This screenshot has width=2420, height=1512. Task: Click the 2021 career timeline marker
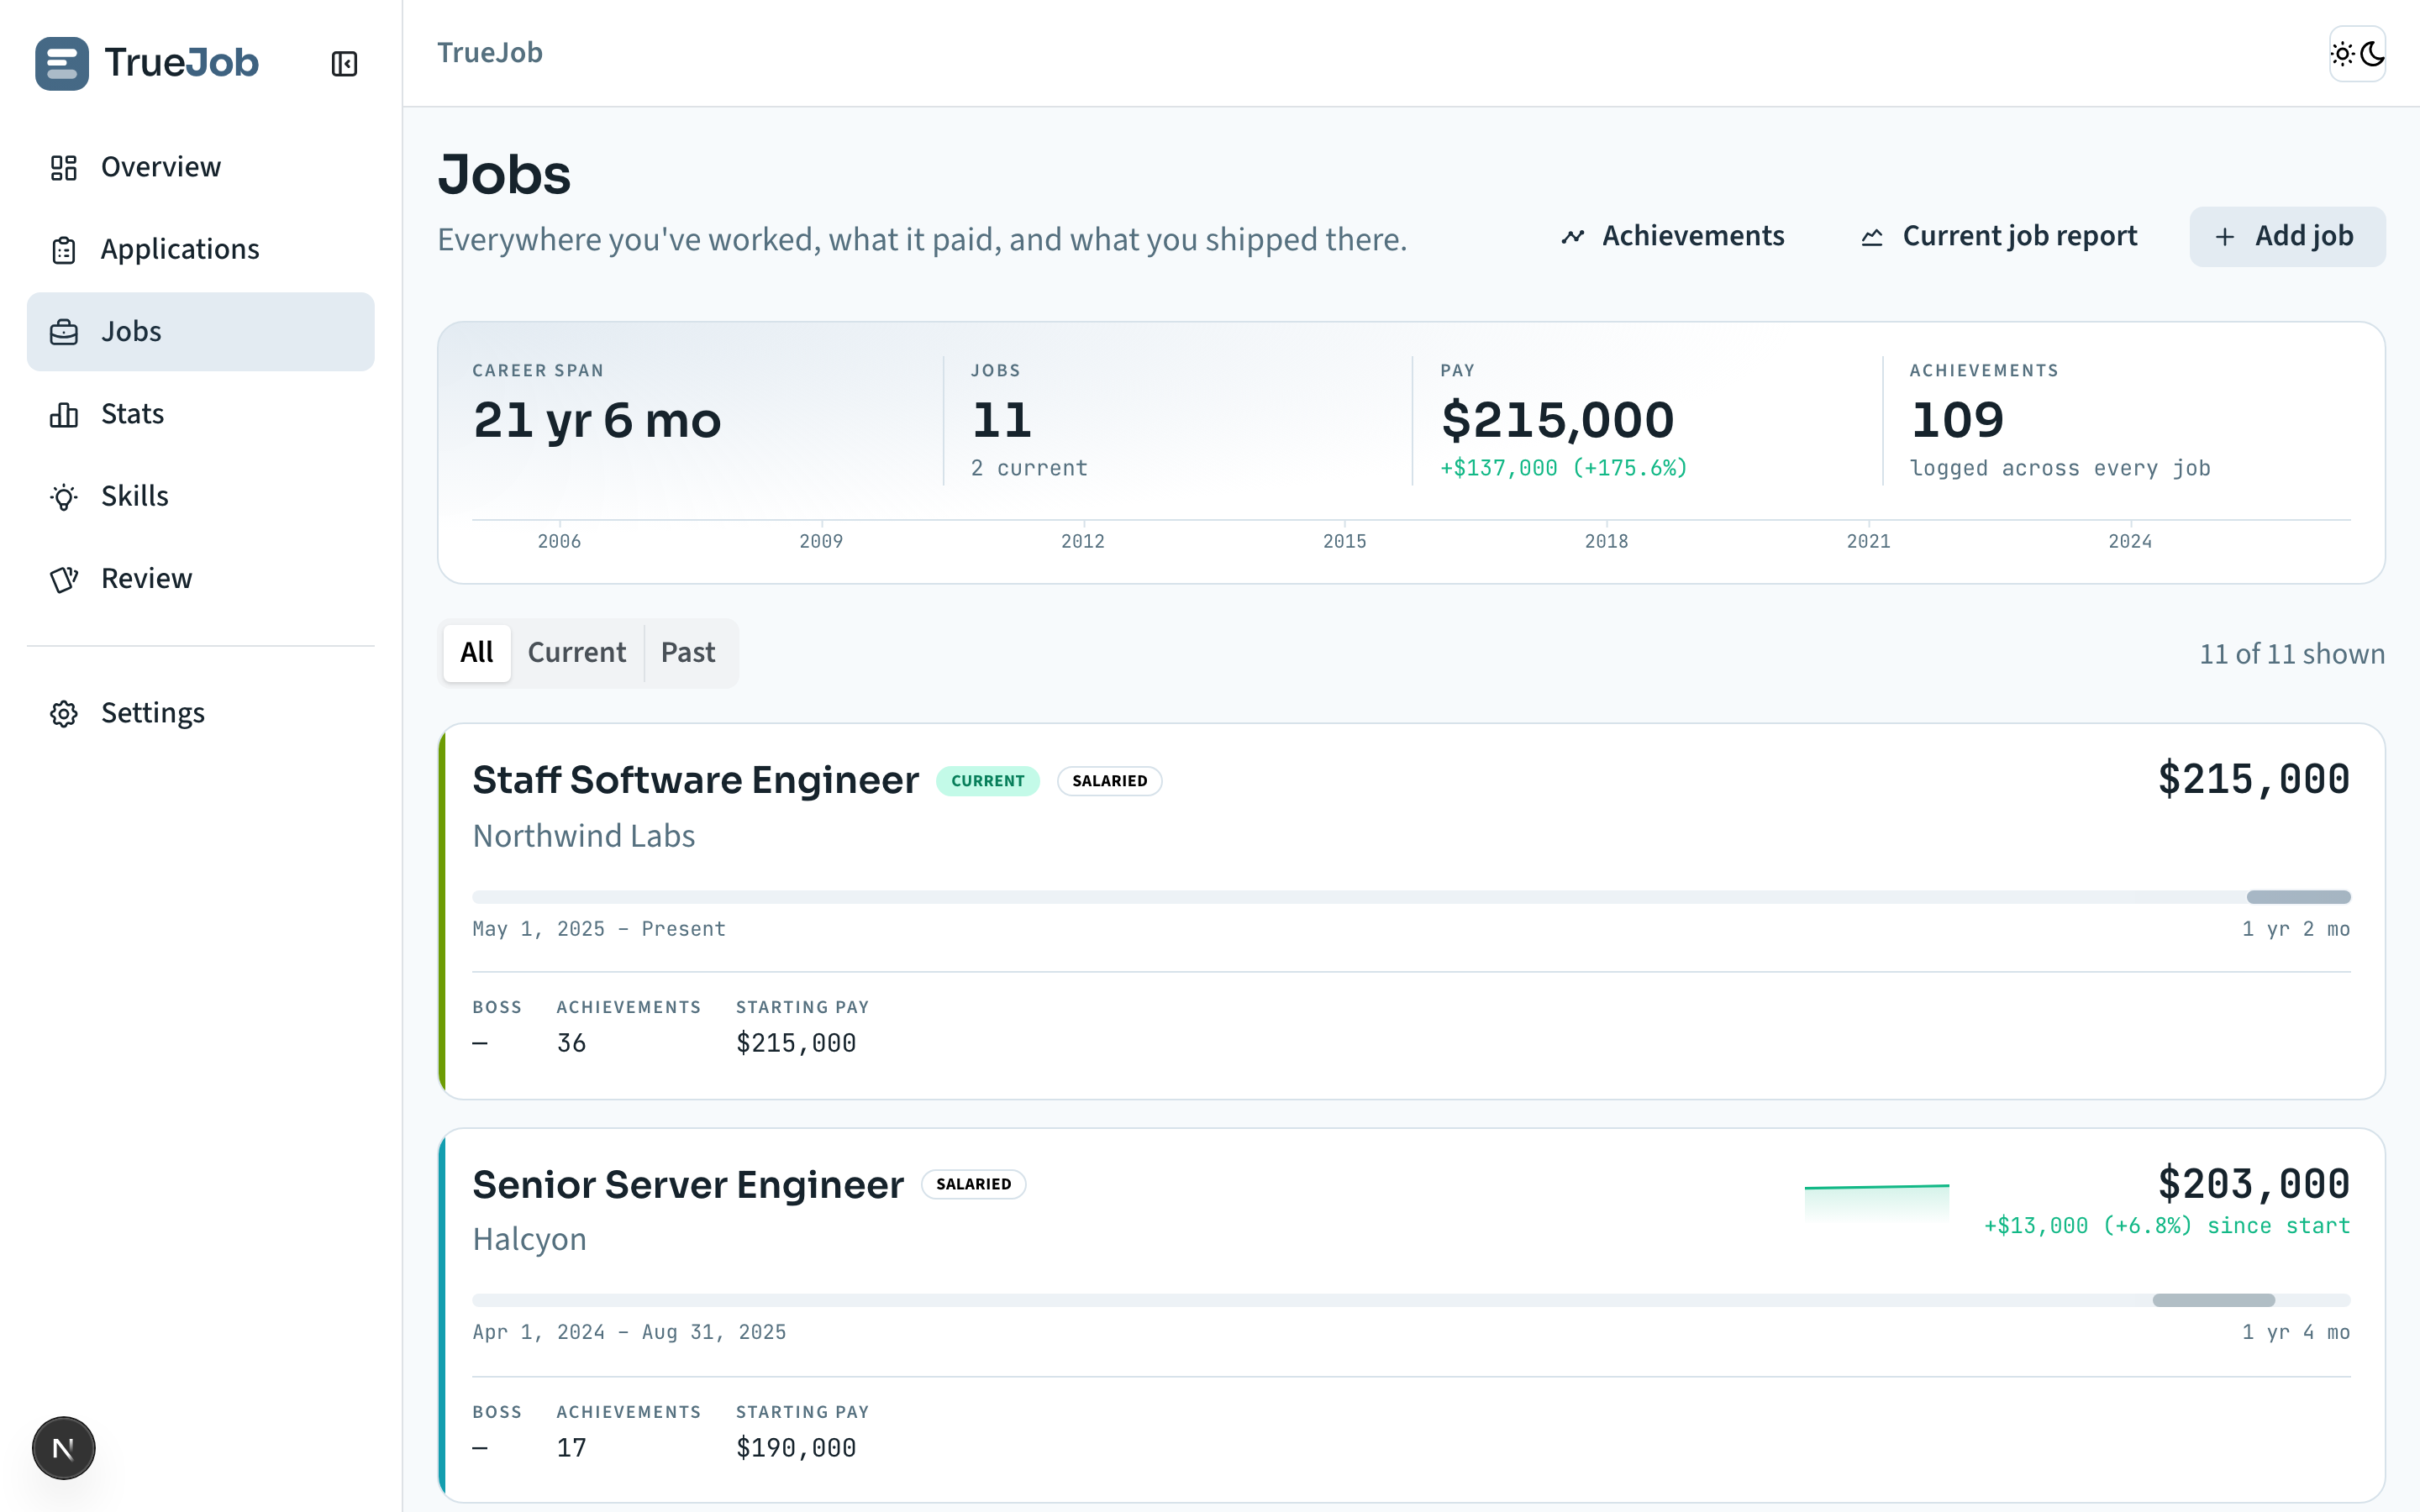tap(1869, 541)
